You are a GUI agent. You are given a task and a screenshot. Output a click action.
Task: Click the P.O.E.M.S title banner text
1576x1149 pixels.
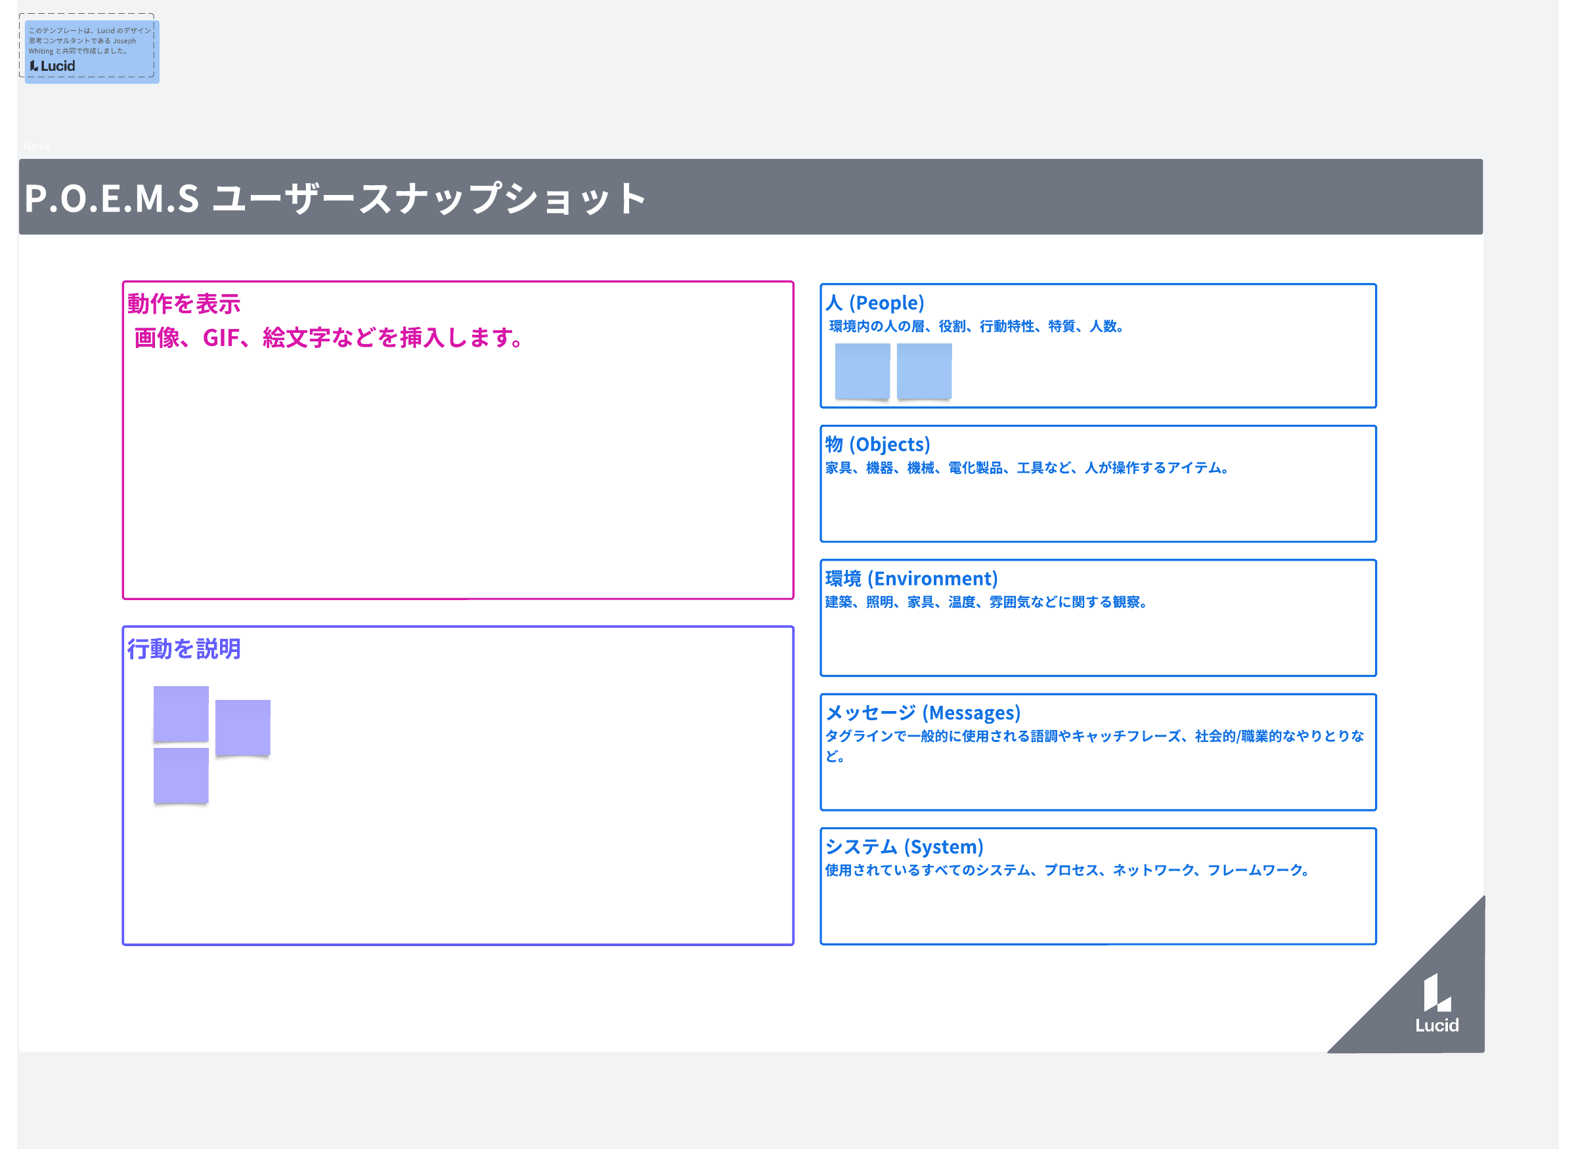pyautogui.click(x=336, y=198)
